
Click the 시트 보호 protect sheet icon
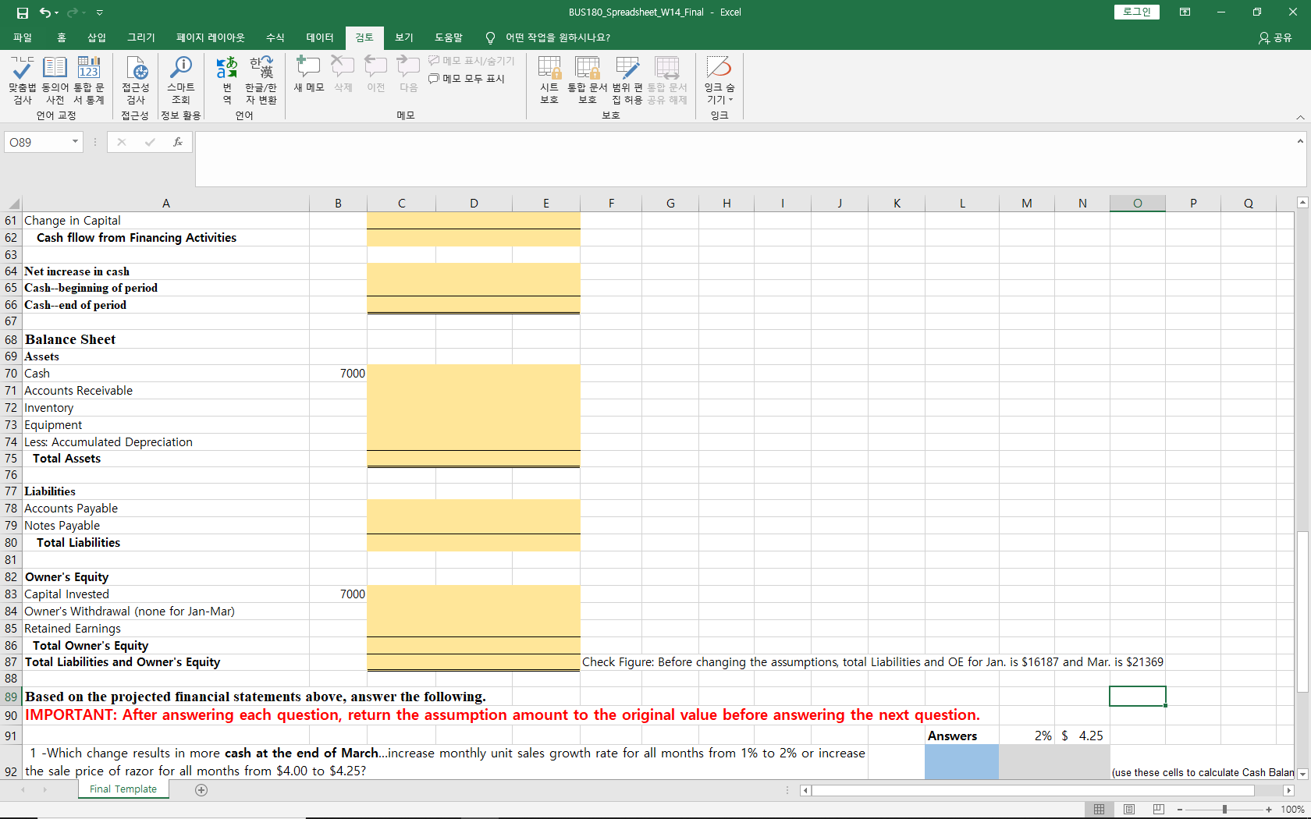[549, 78]
